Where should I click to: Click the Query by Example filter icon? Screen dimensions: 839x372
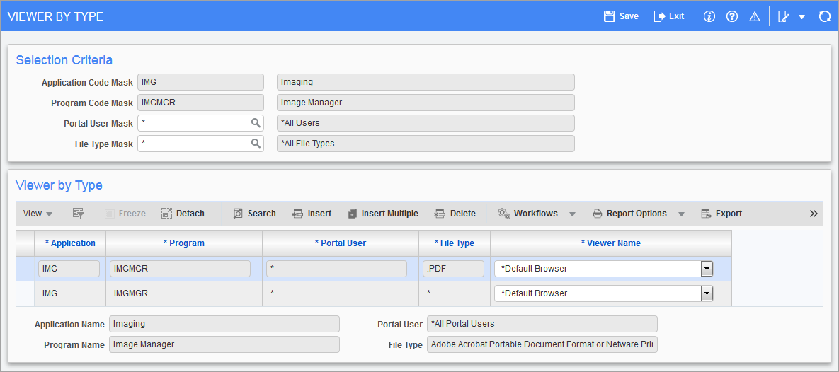pyautogui.click(x=78, y=214)
